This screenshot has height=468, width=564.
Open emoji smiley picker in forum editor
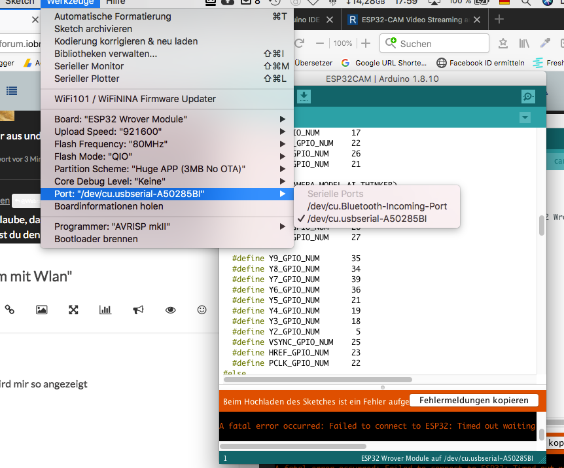(x=202, y=310)
